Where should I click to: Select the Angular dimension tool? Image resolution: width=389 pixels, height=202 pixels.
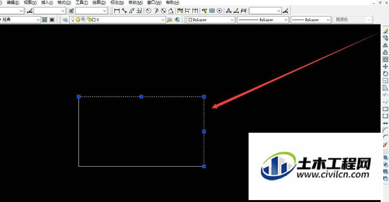(x=171, y=11)
